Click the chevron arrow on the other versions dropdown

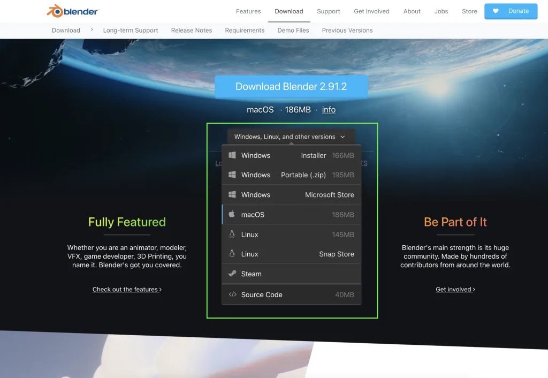point(342,137)
